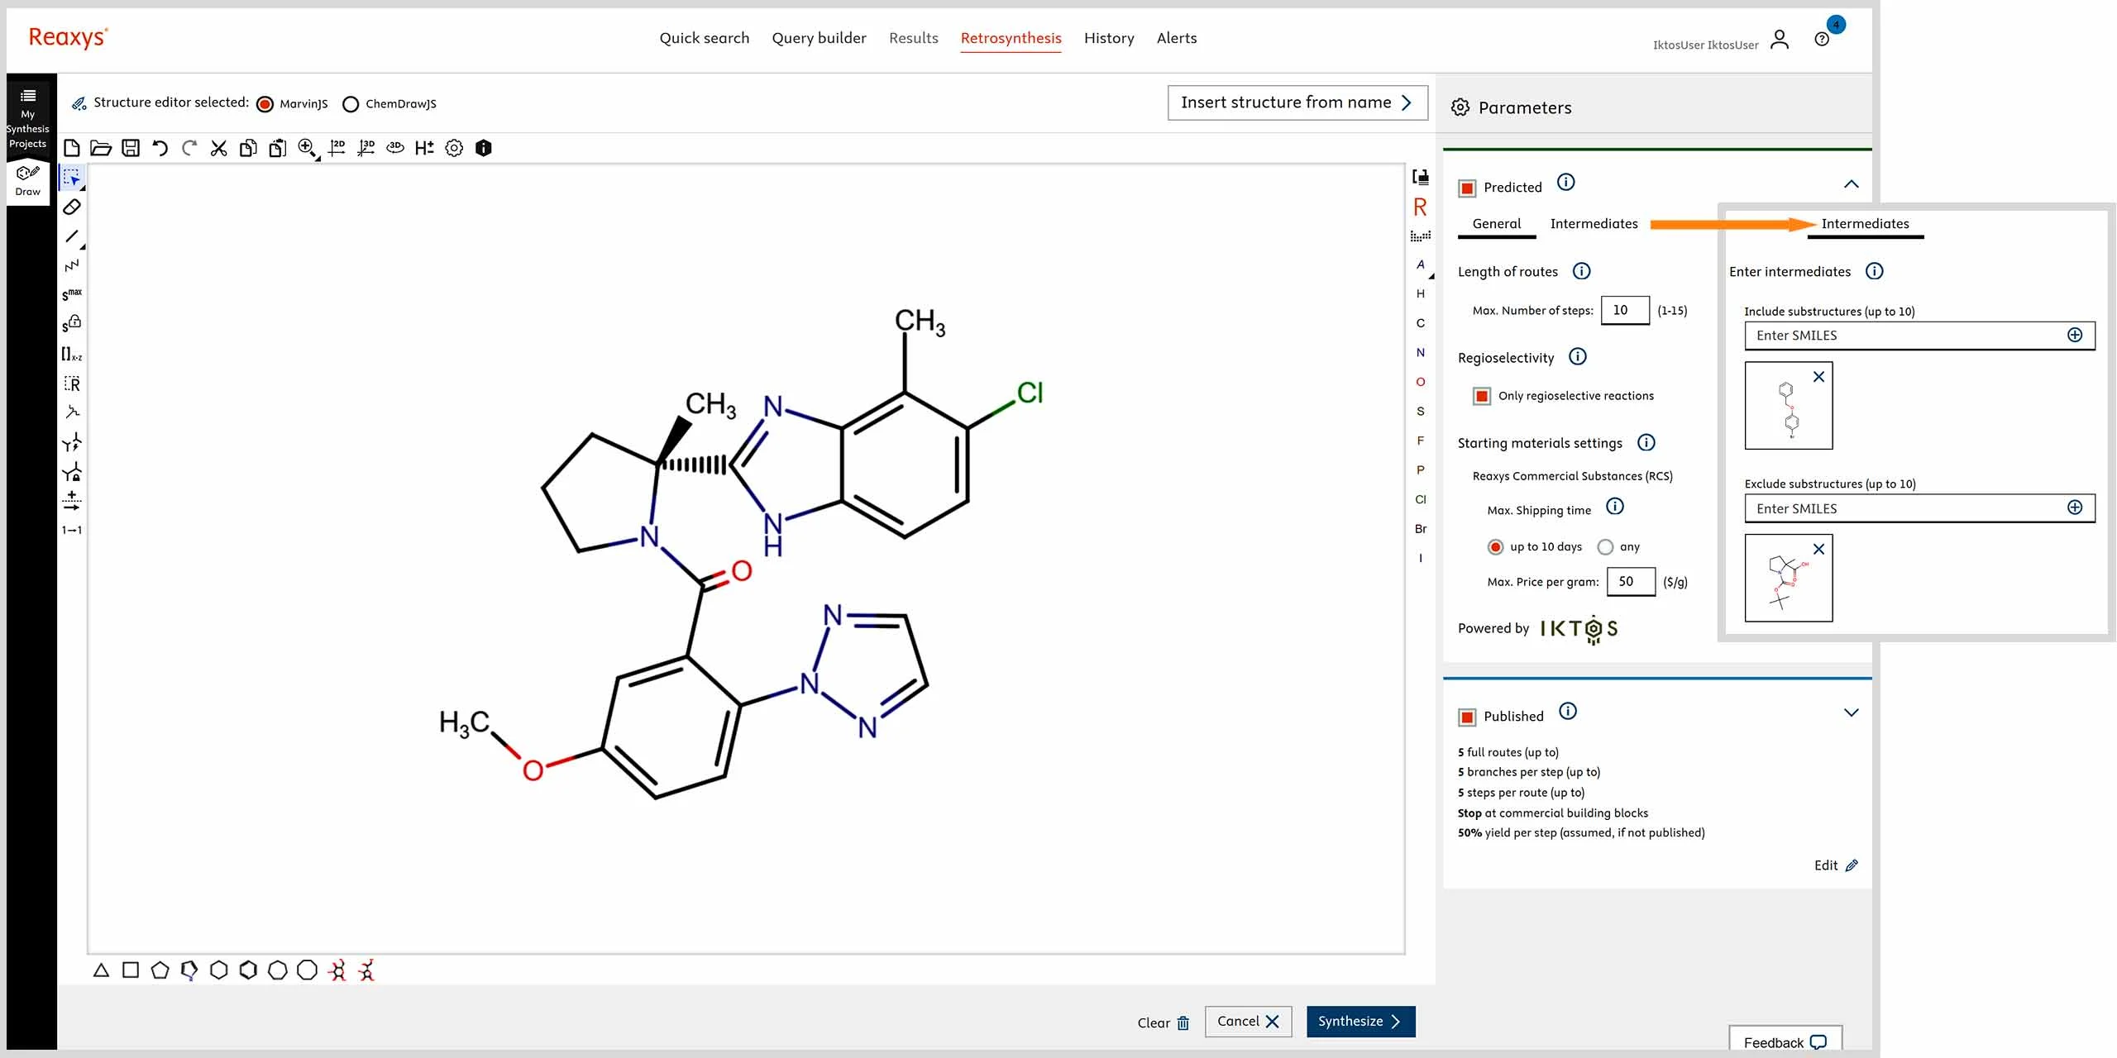Choose the cyclopentane ring template
Viewport: 2117px width, 1058px height.
160,970
